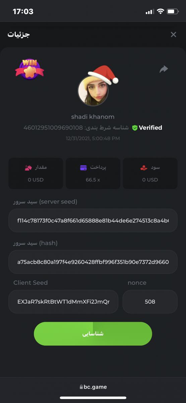The image size is (186, 403).
Task: Tap the amount coins icon
Action: tap(28, 168)
